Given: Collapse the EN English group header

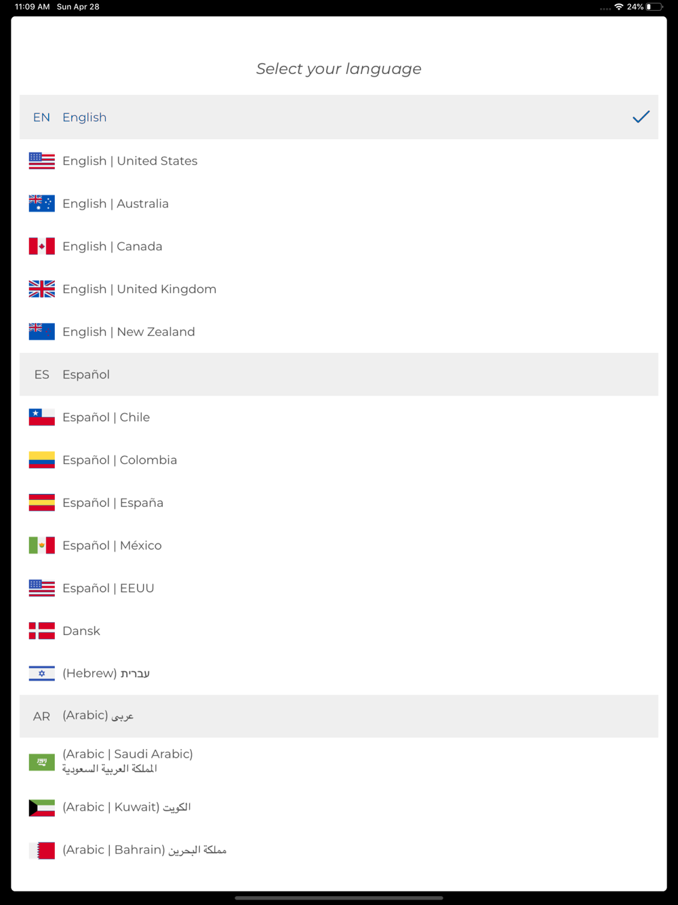Looking at the screenshot, I should tap(339, 117).
